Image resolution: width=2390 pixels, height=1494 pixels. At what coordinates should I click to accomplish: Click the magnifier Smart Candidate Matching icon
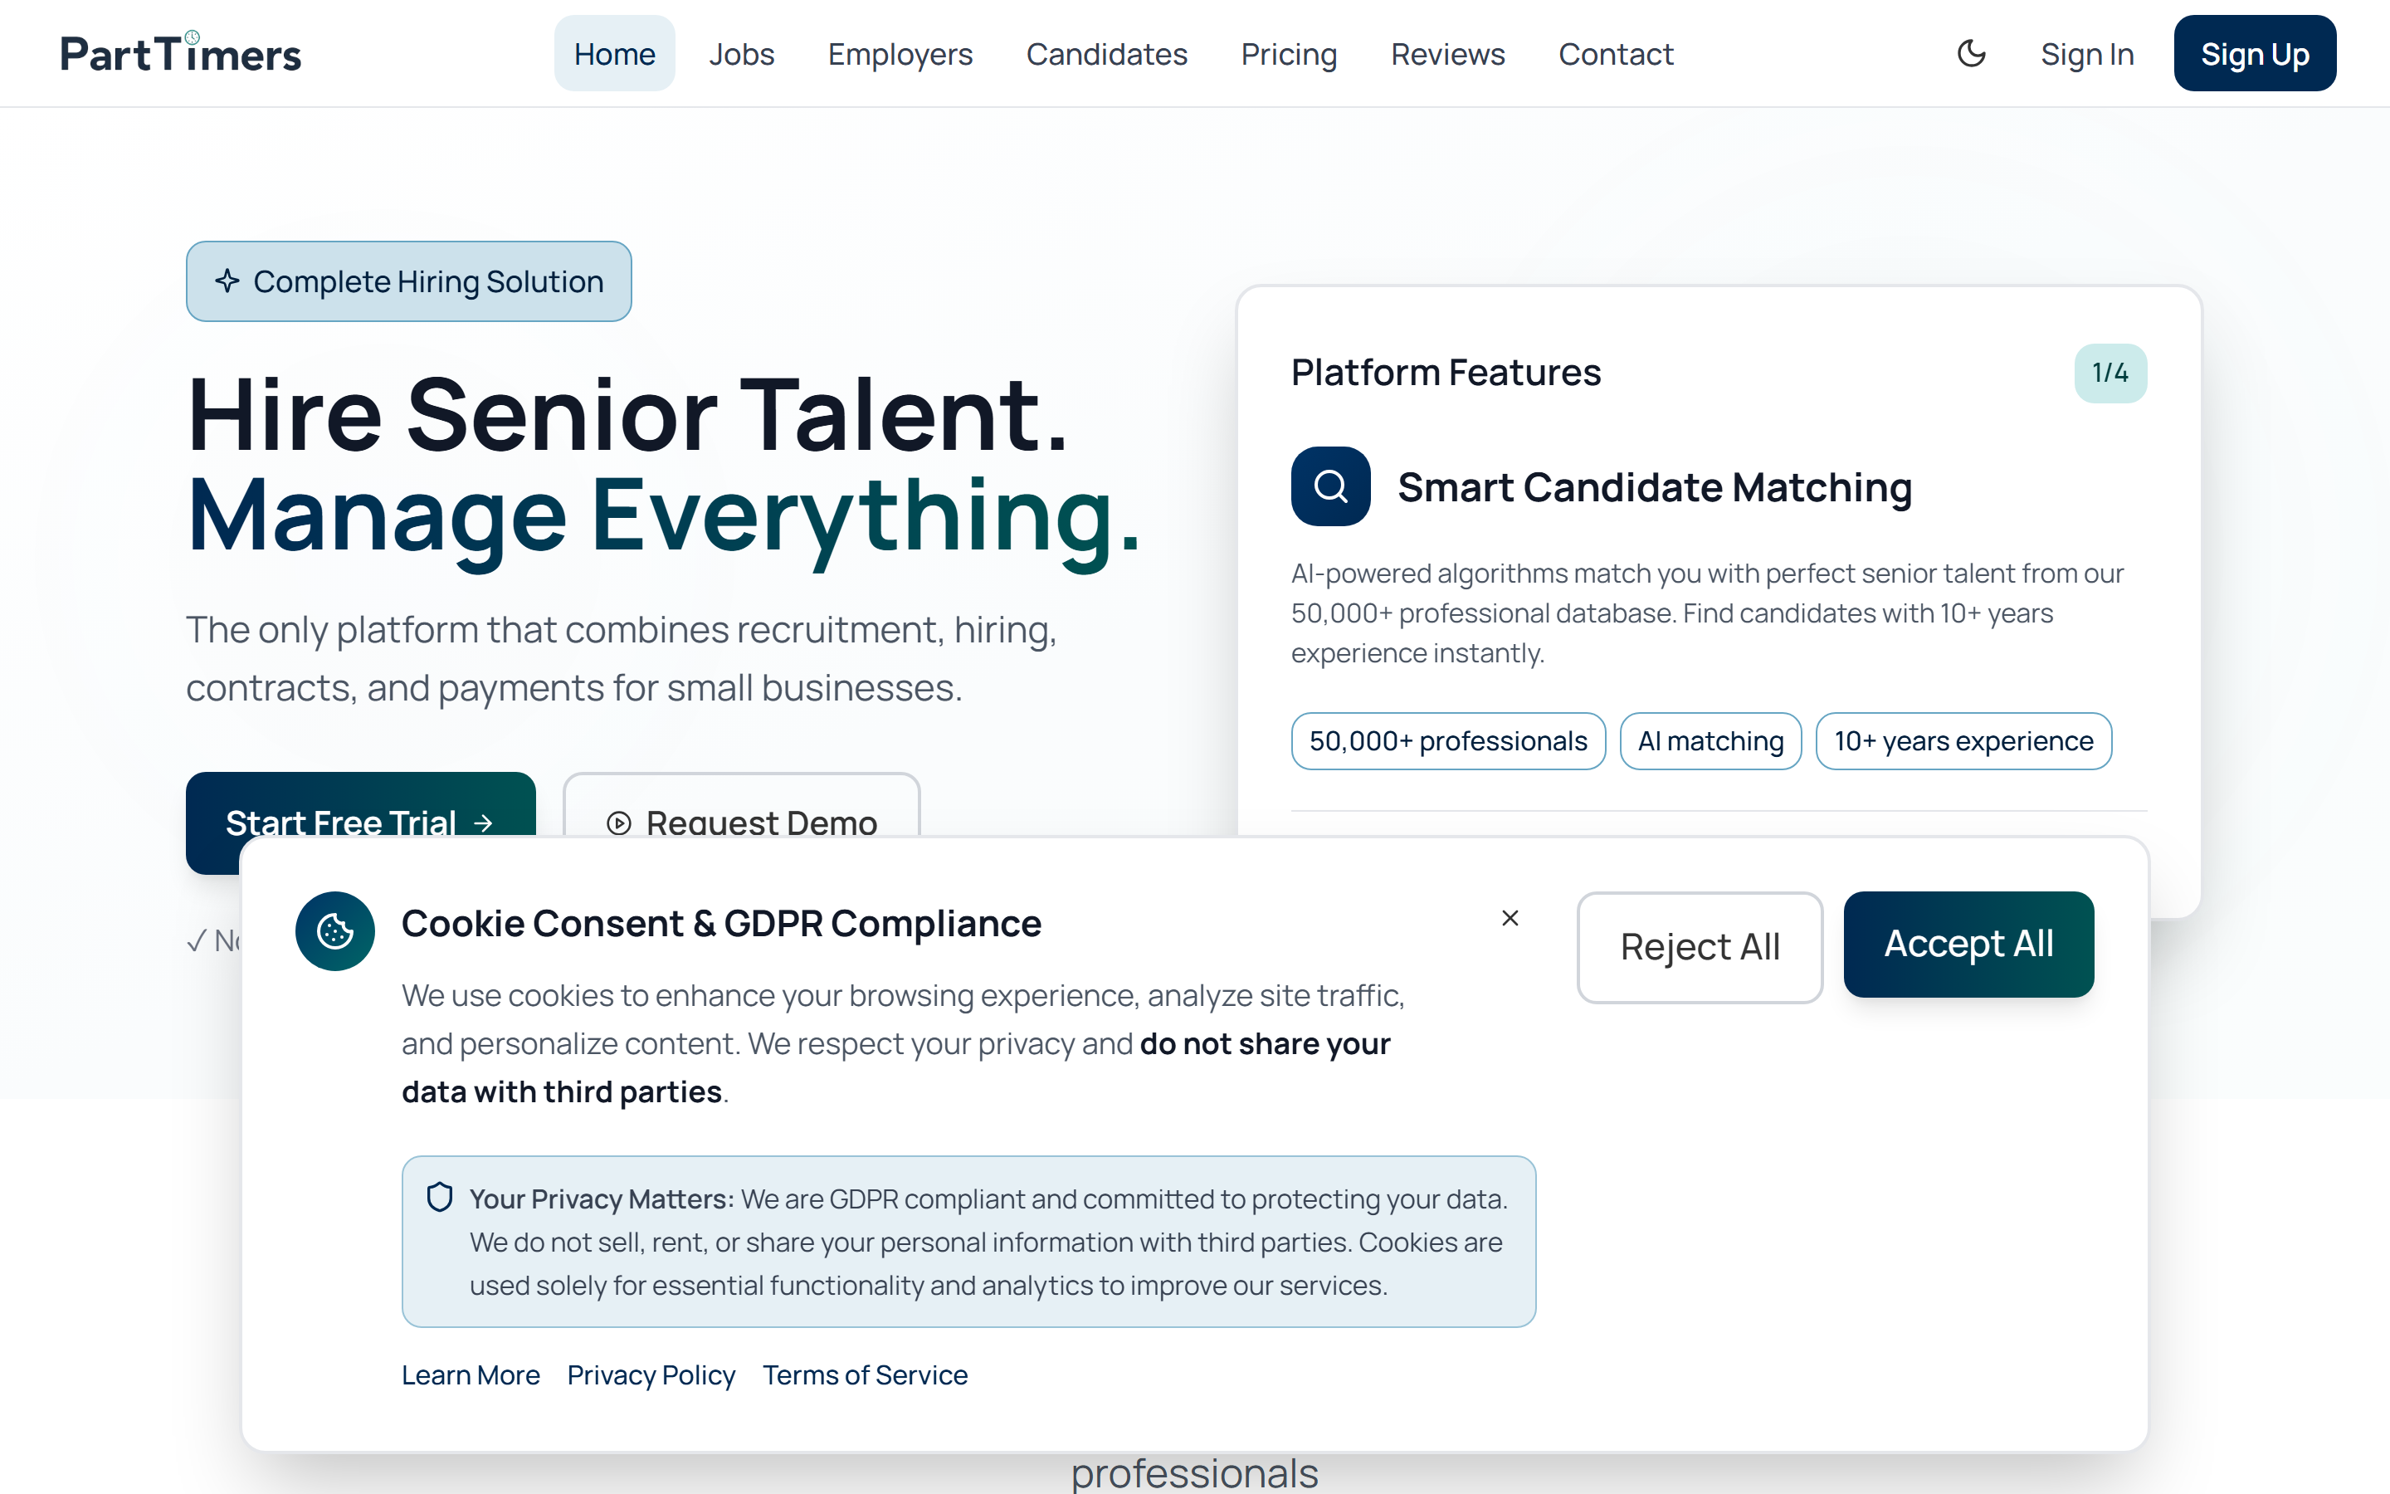(1330, 486)
